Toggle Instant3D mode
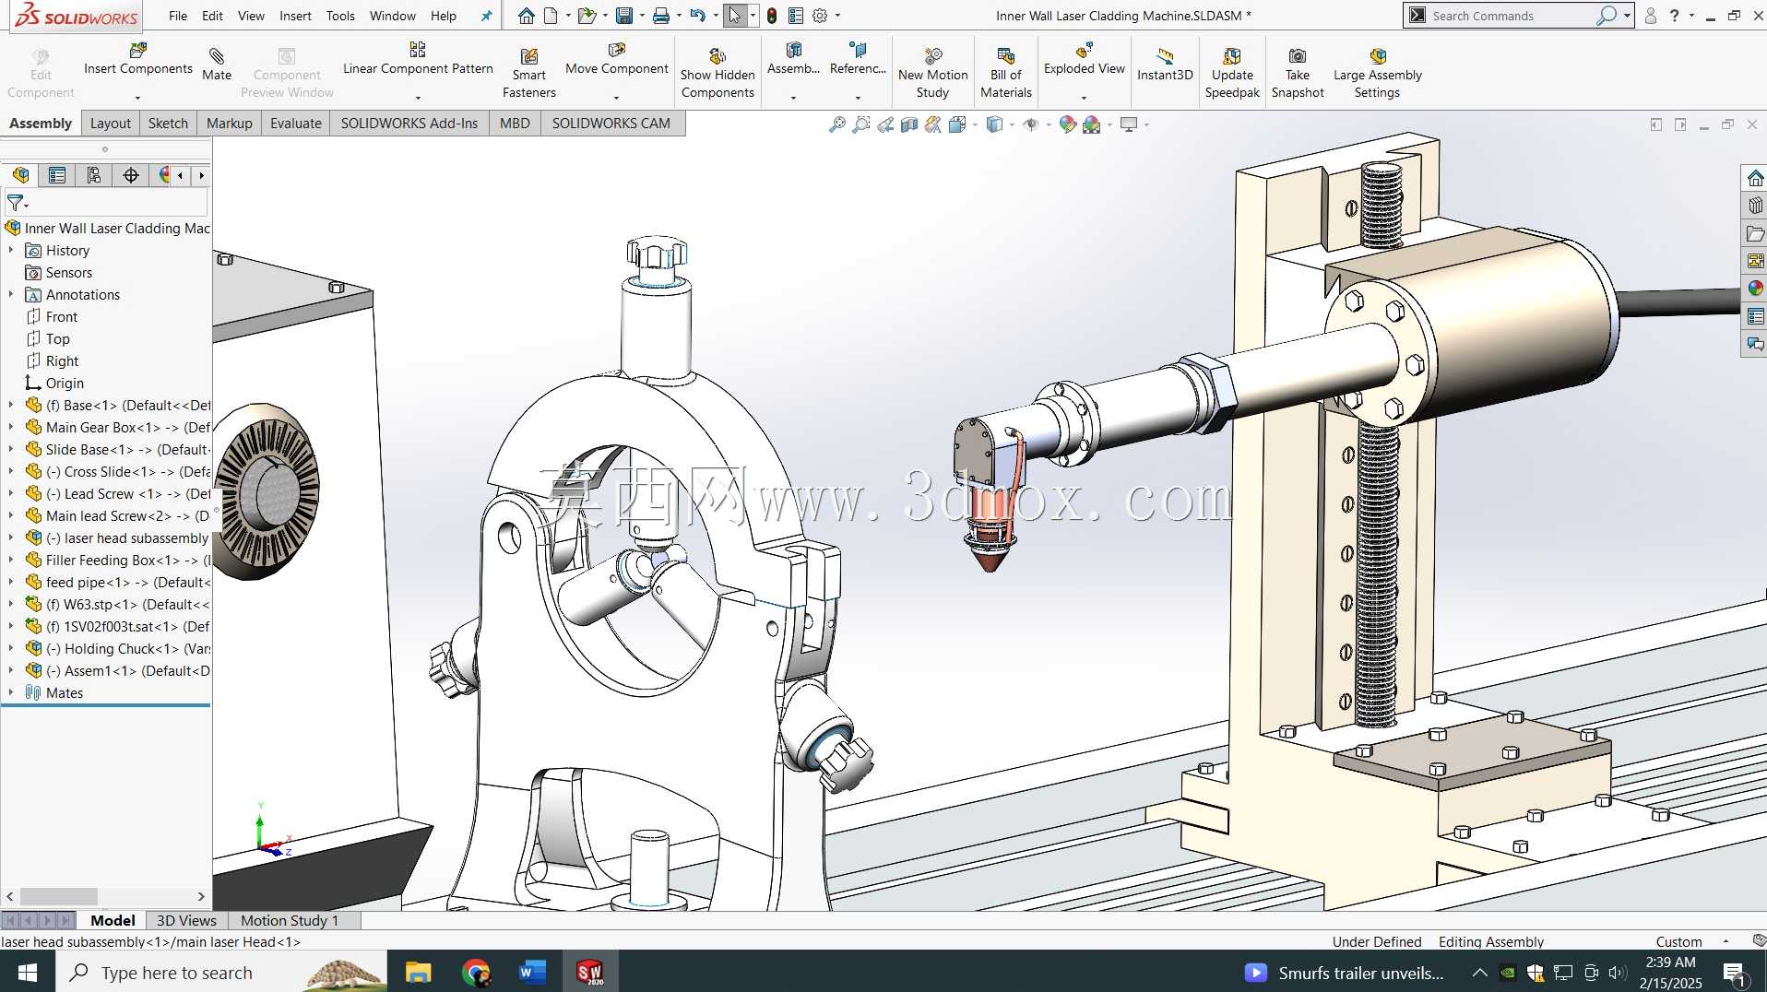The image size is (1767, 992). coord(1165,65)
